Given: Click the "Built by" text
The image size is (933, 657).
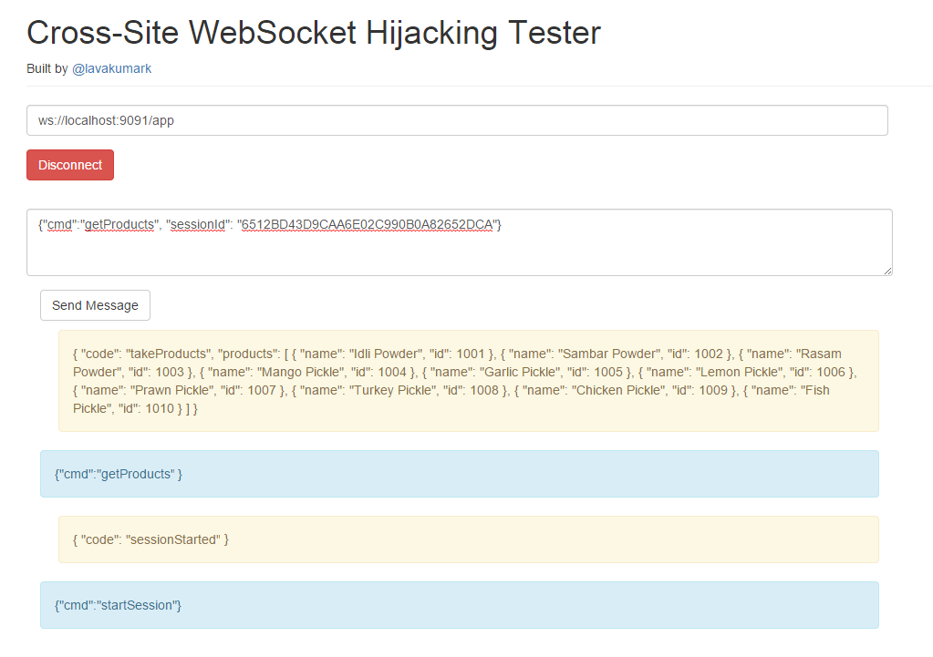Looking at the screenshot, I should click(x=47, y=68).
